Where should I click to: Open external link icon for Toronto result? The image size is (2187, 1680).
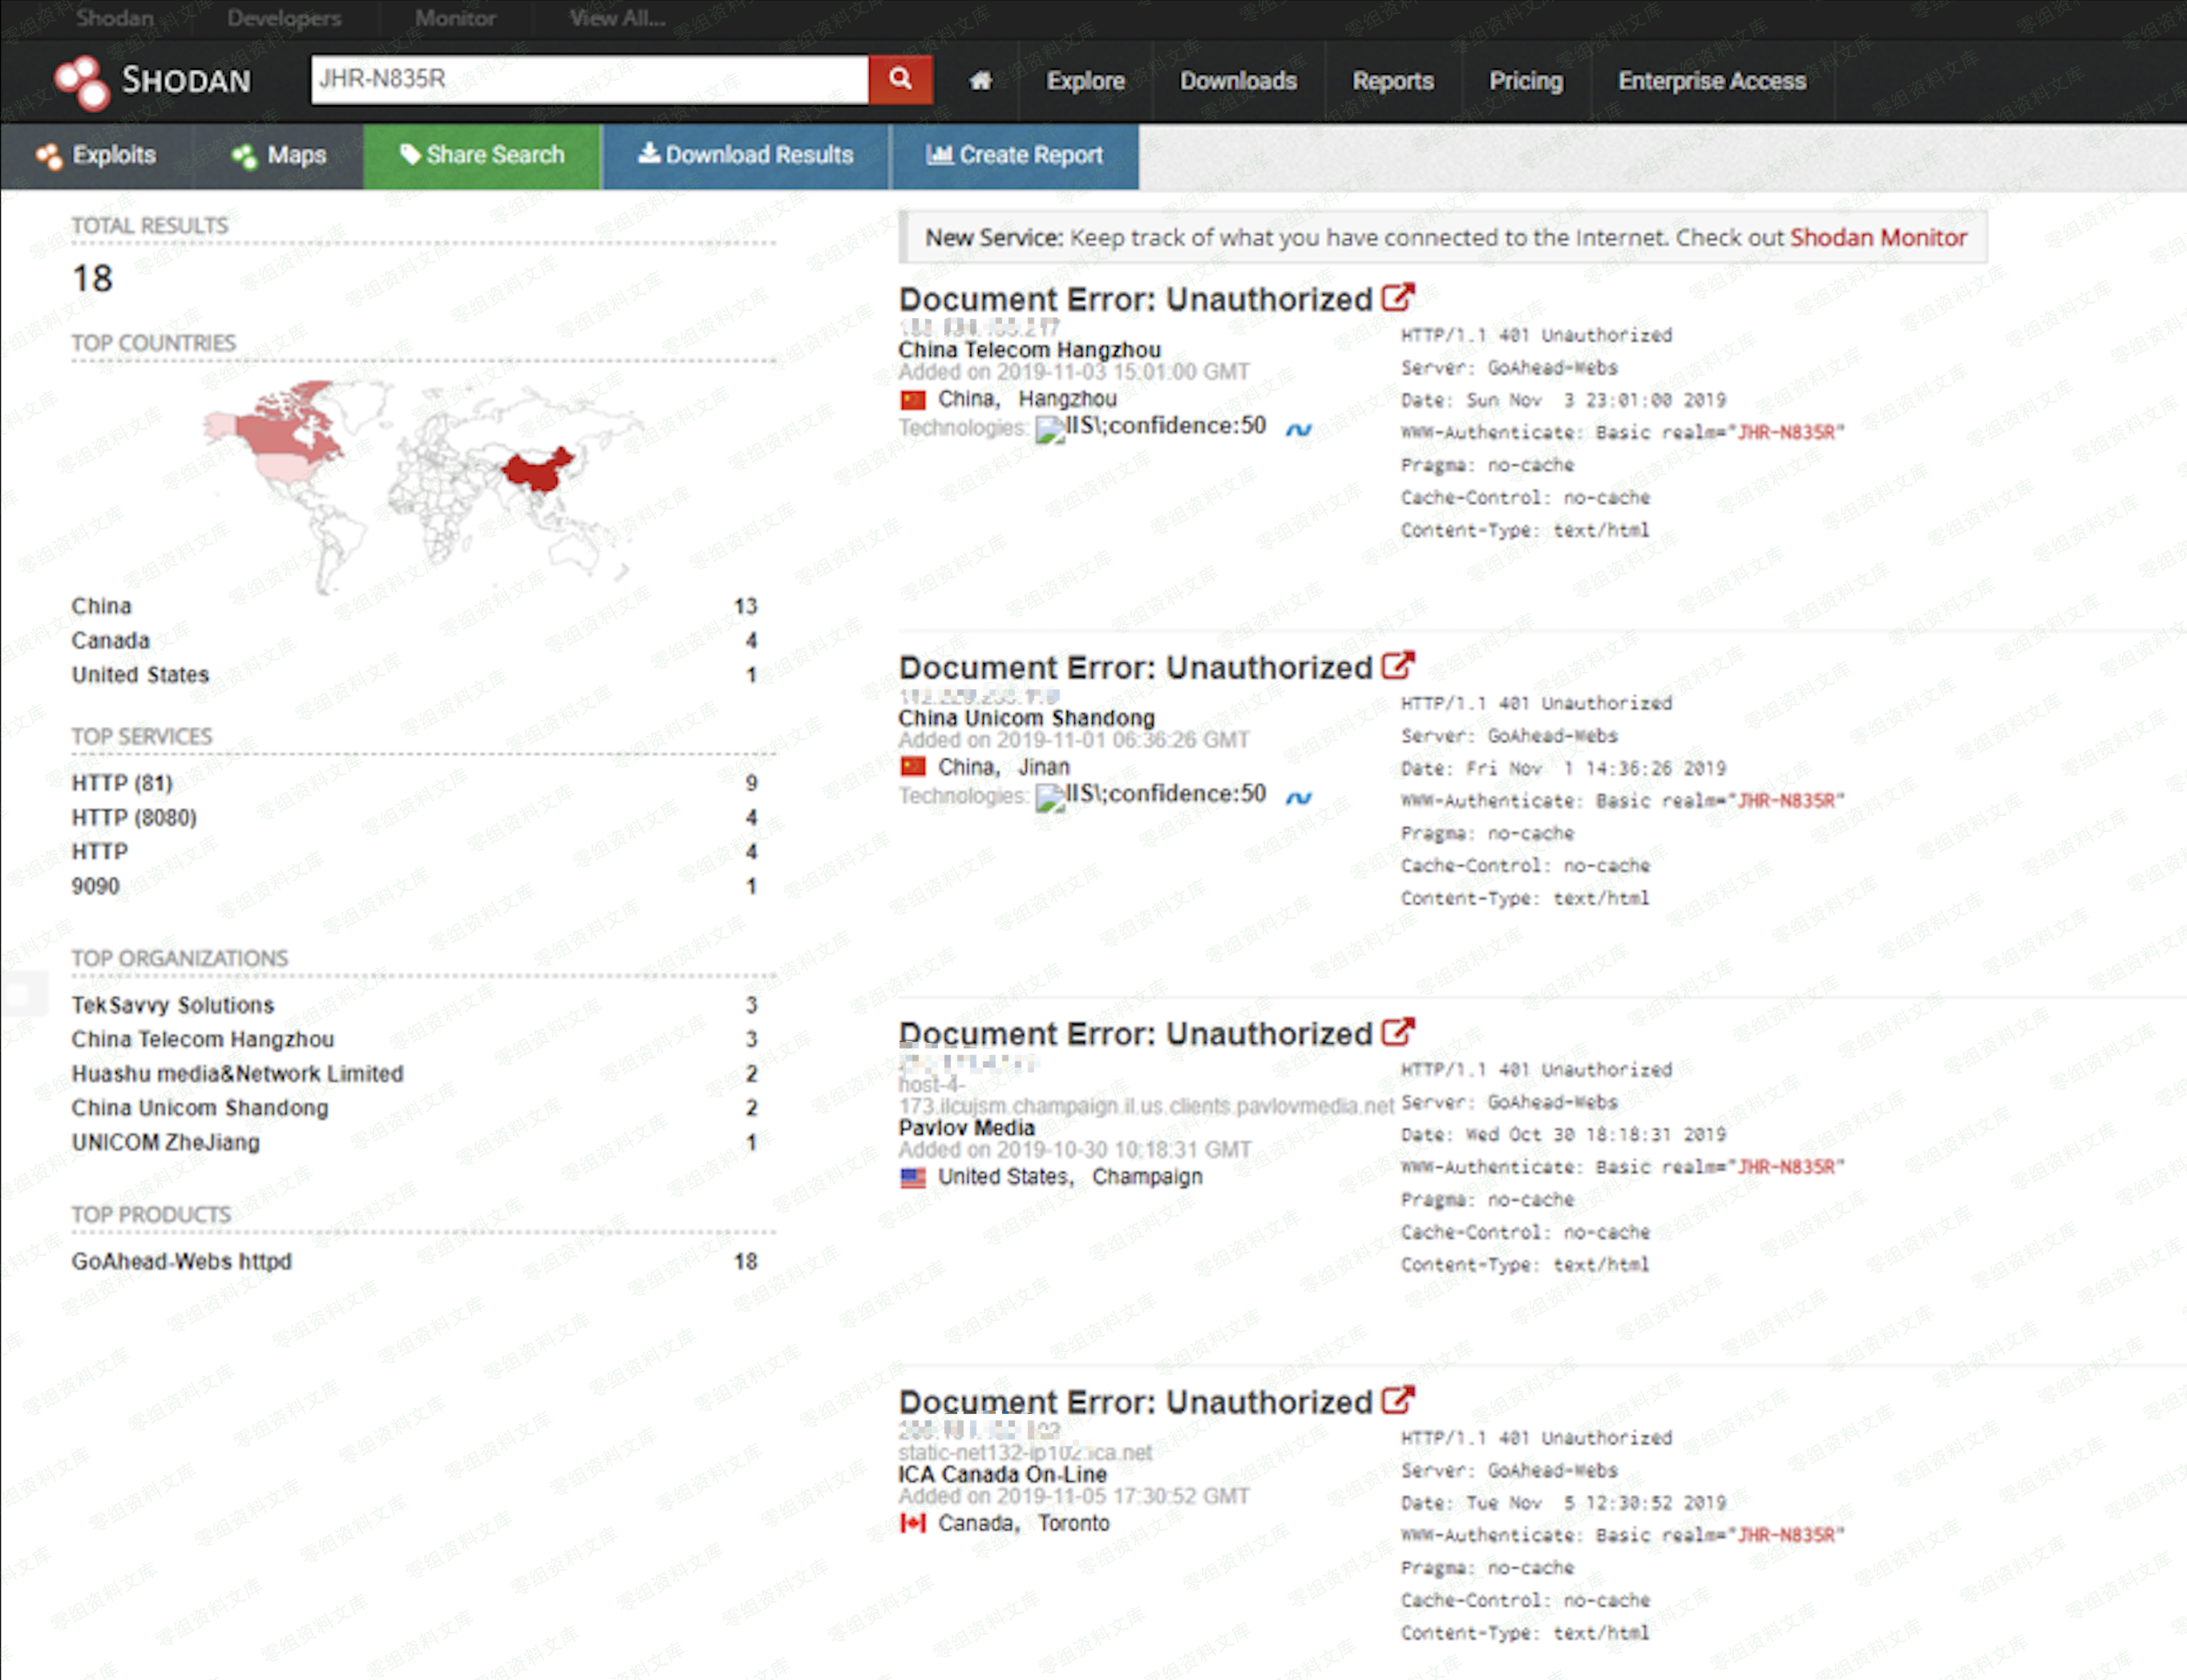1398,1400
